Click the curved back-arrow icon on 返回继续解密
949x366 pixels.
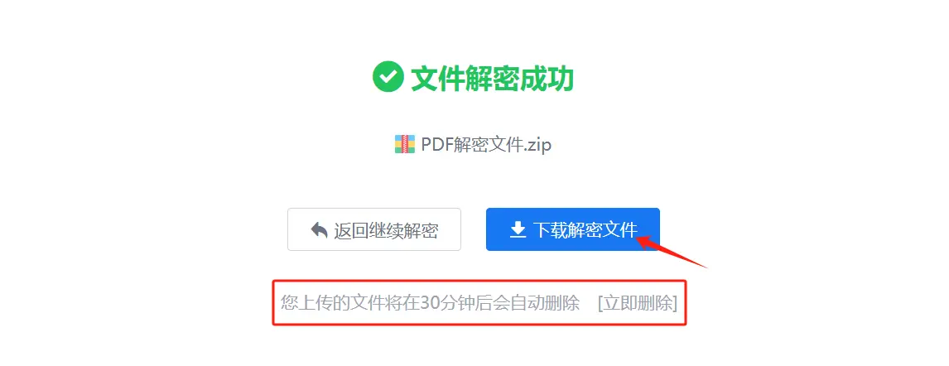pyautogui.click(x=319, y=230)
